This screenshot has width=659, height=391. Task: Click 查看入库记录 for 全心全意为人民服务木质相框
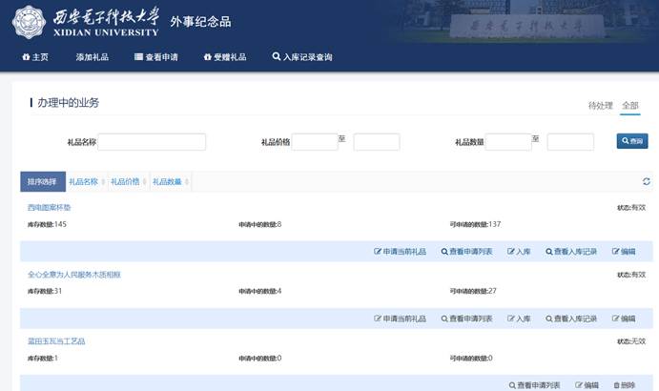[571, 319]
